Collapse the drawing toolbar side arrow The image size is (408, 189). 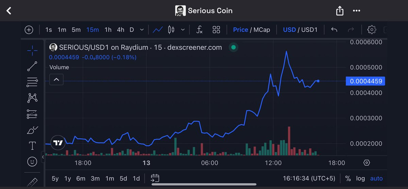click(x=43, y=157)
